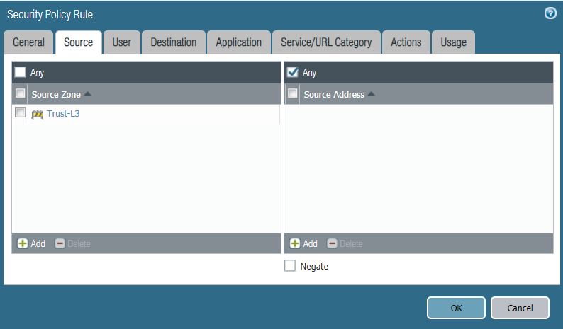Select the Source tab

78,42
